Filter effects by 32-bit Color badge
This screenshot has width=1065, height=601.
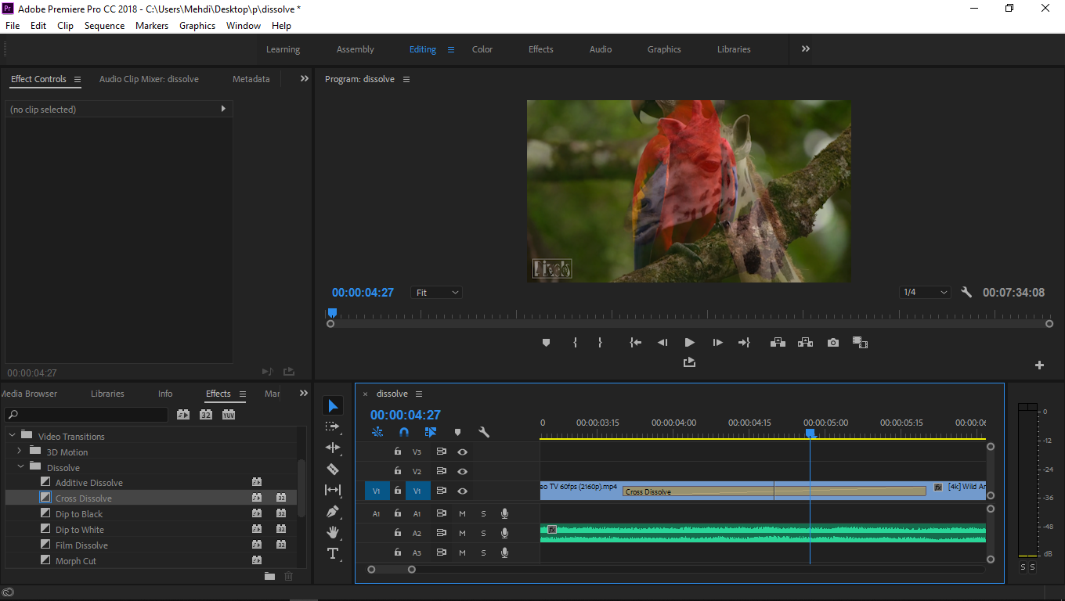pyautogui.click(x=206, y=415)
